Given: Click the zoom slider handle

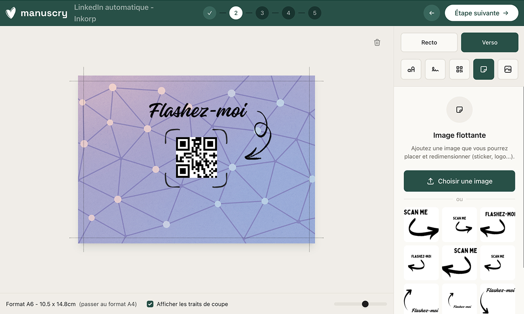Looking at the screenshot, I should 365,304.
